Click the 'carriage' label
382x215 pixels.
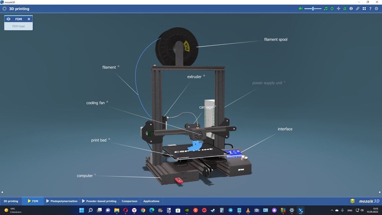[x=206, y=107]
